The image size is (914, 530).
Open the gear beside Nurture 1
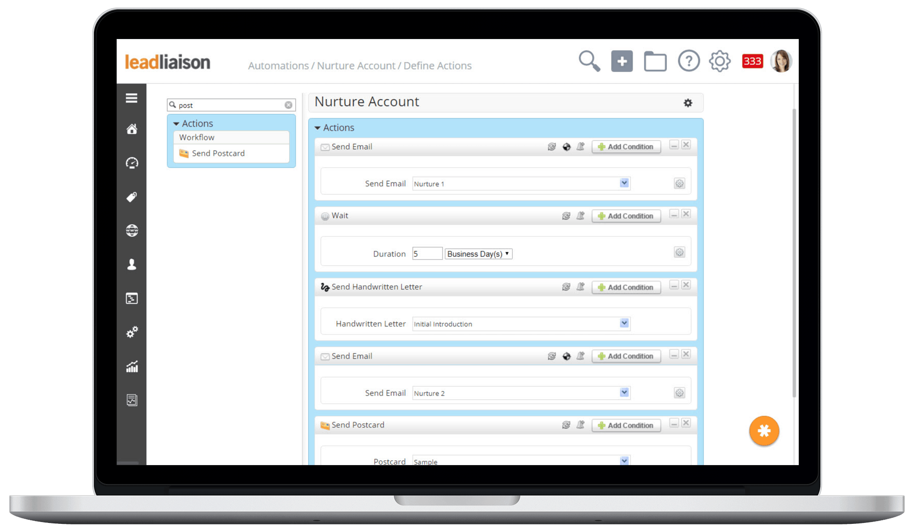point(679,183)
